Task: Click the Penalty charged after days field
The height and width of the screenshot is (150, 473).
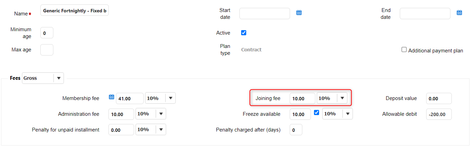Action: (296, 130)
